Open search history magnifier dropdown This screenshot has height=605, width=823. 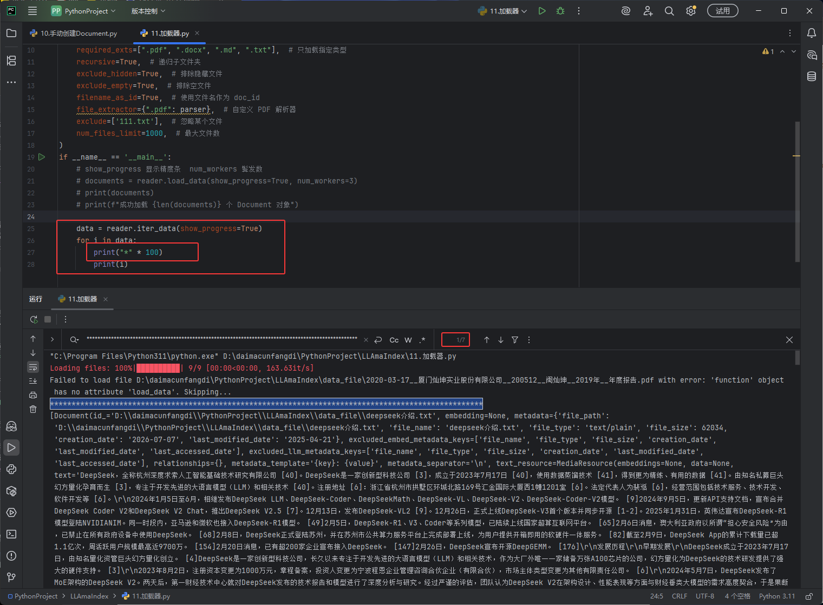point(74,340)
